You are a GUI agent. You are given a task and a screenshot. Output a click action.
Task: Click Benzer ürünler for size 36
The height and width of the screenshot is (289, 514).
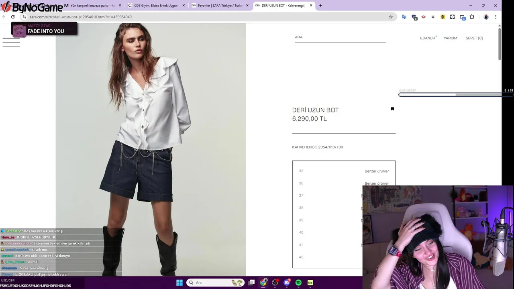[377, 183]
